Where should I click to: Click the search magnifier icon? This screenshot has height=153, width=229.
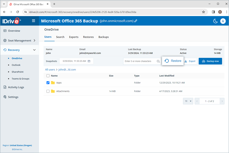click(x=158, y=61)
